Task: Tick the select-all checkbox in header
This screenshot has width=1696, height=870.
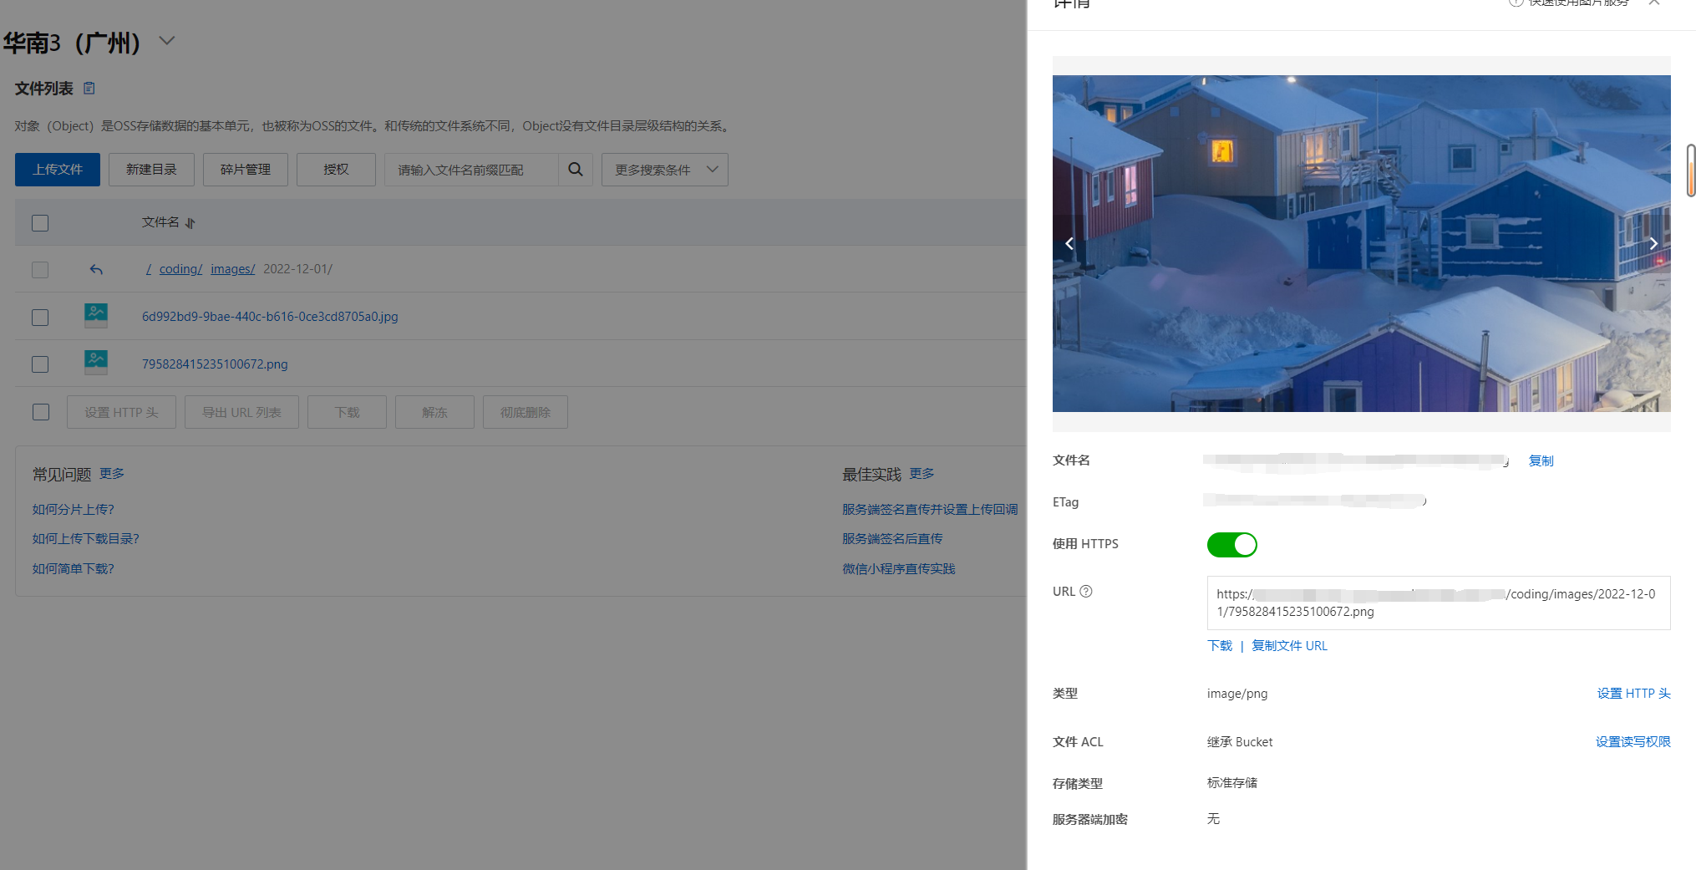Action: coord(40,223)
